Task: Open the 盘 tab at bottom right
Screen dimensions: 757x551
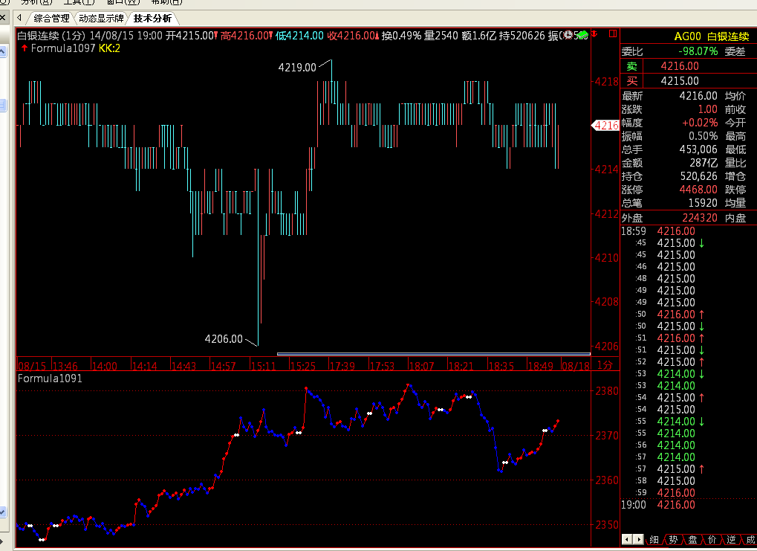Action: (x=693, y=539)
